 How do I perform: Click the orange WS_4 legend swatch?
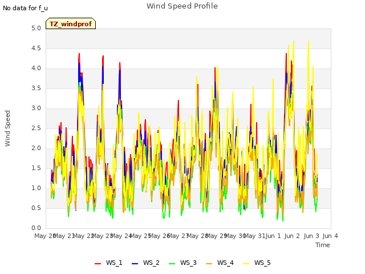point(209,263)
